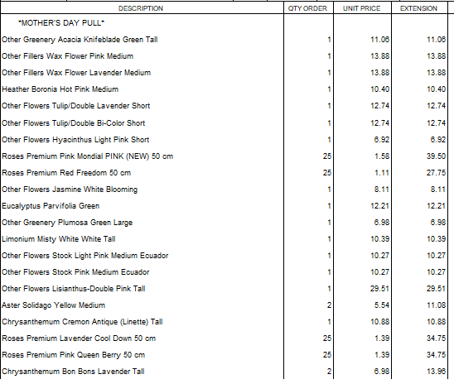Image resolution: width=454 pixels, height=384 pixels.
Task: Click extension 39.50 for Pink Mondial roses
Action: [x=436, y=156]
